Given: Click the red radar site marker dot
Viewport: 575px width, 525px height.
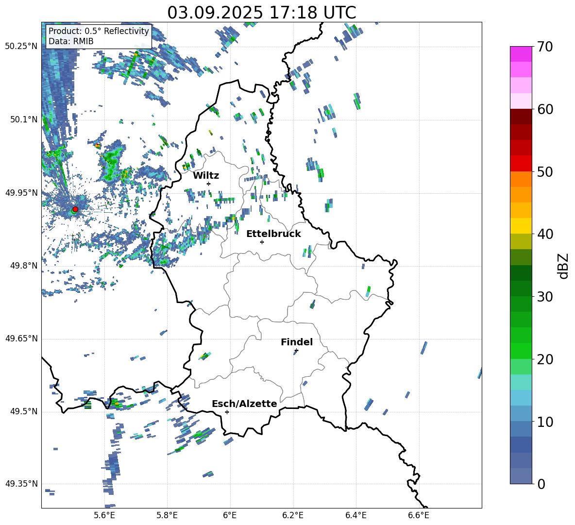Looking at the screenshot, I should click(x=75, y=209).
